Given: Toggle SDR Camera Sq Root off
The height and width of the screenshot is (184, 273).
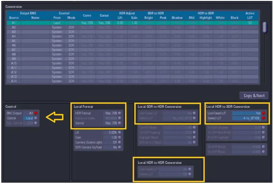Looking at the screenshot, I should pos(119,147).
